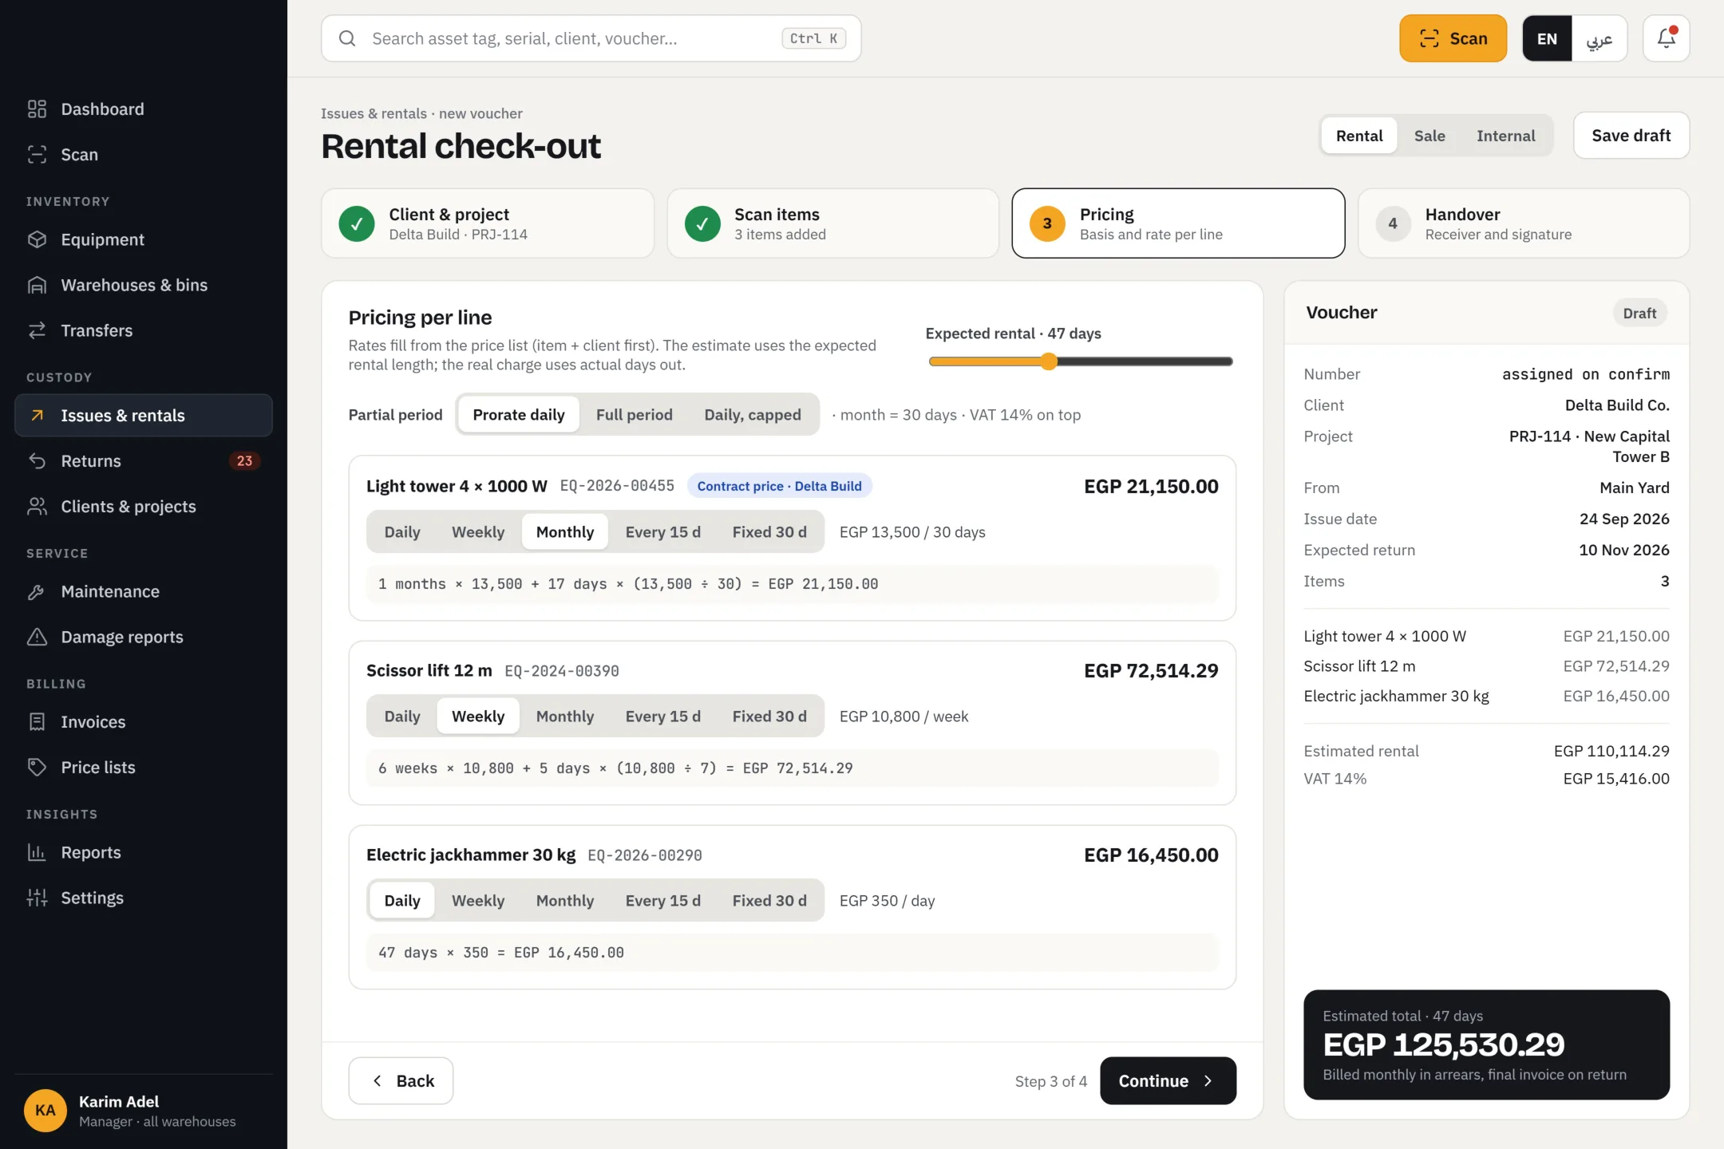Click the Handover step 4 badge
This screenshot has width=1724, height=1149.
[x=1393, y=223]
